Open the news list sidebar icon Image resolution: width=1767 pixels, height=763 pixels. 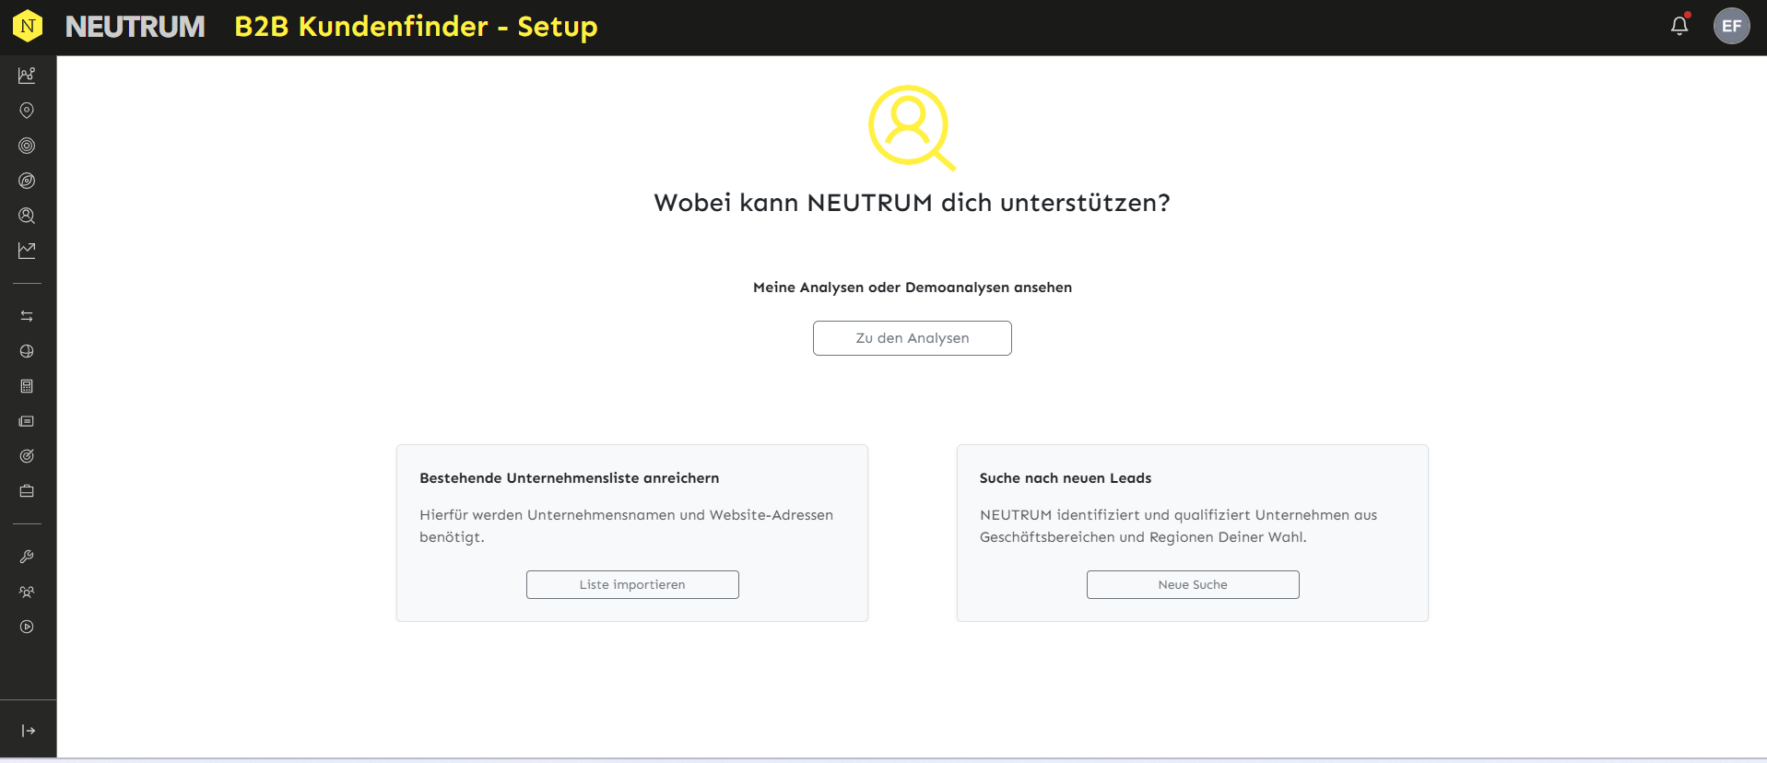tap(27, 421)
